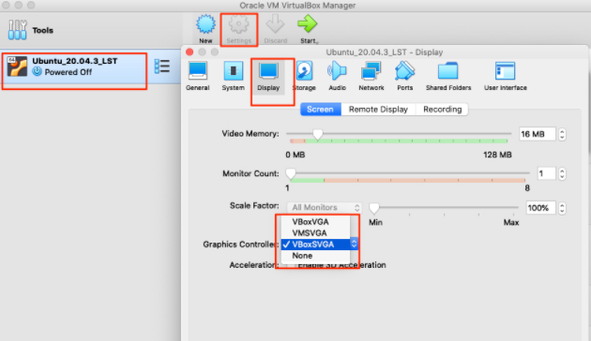Viewport: 591px width, 341px height.
Task: Open the Tools section icon
Action: [x=17, y=30]
